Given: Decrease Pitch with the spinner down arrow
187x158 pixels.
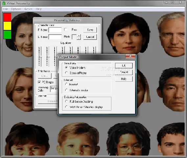Looking at the screenshot, I should (x=79, y=38).
